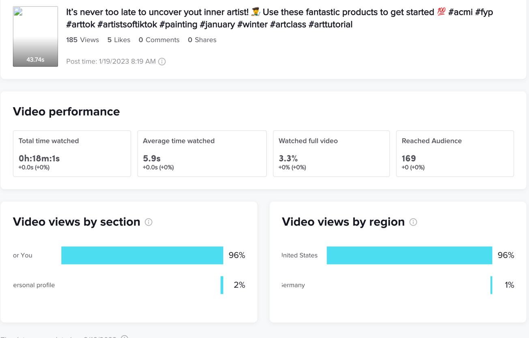
Task: Click the Personal profile 2% bar
Action: tap(222, 285)
